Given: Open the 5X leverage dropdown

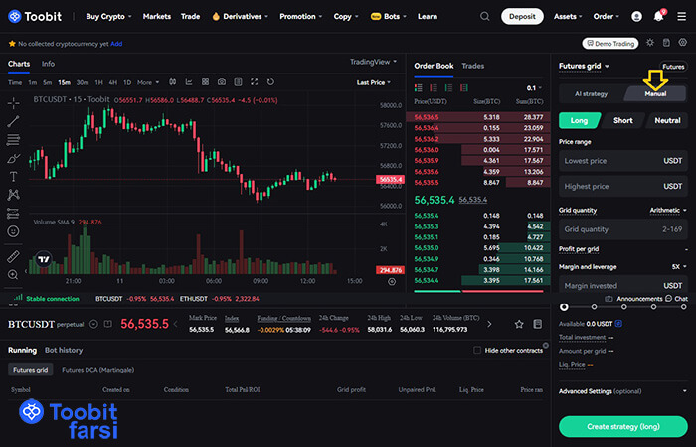Looking at the screenshot, I should 677,266.
